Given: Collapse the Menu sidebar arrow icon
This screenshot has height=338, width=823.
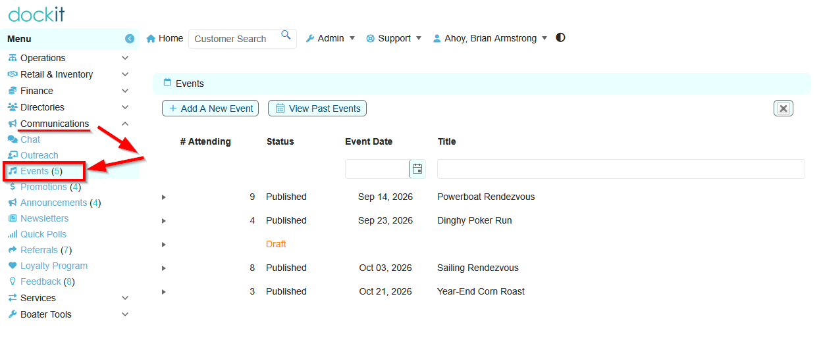Looking at the screenshot, I should (x=130, y=39).
